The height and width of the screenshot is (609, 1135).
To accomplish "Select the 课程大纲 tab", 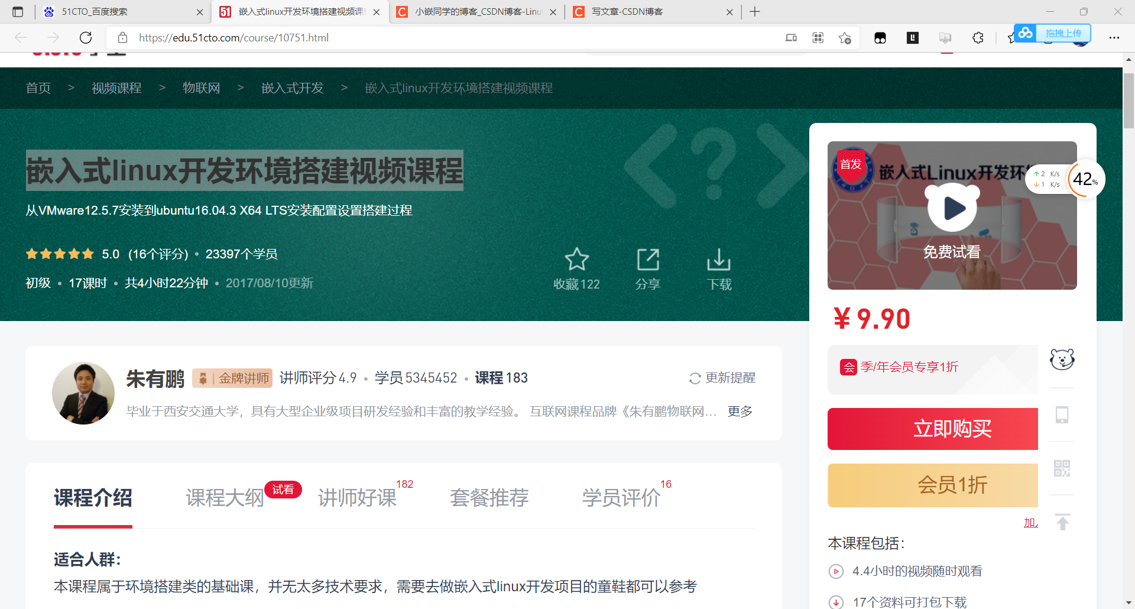I will click(225, 498).
